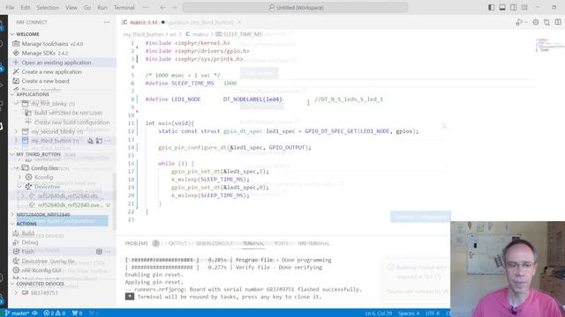
Task: Switch to the OUTPUT panel tab
Action: coord(177,244)
